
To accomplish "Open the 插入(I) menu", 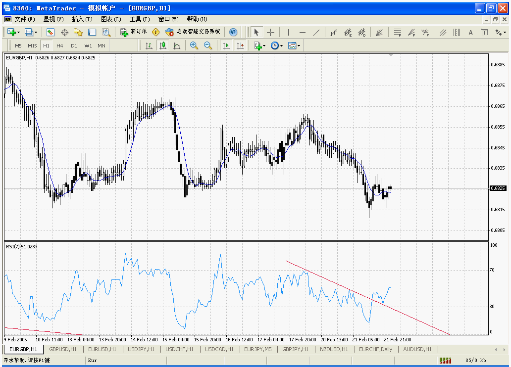I will (82, 19).
